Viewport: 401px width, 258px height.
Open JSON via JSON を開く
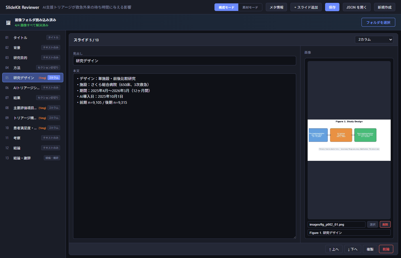(x=357, y=7)
